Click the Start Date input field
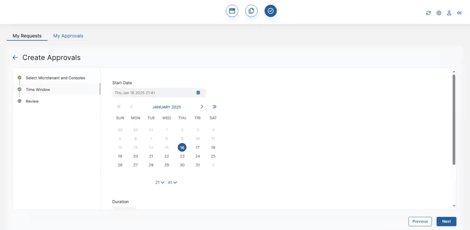 153,93
